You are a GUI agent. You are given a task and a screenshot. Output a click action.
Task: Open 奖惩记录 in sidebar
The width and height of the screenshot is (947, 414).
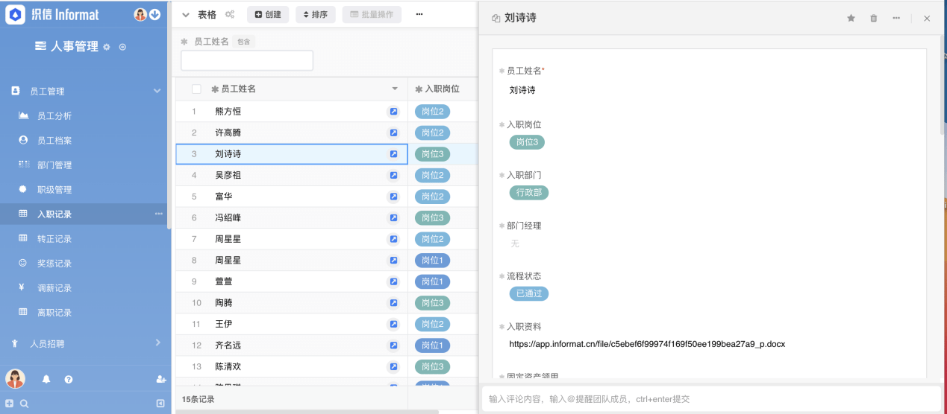pyautogui.click(x=54, y=264)
